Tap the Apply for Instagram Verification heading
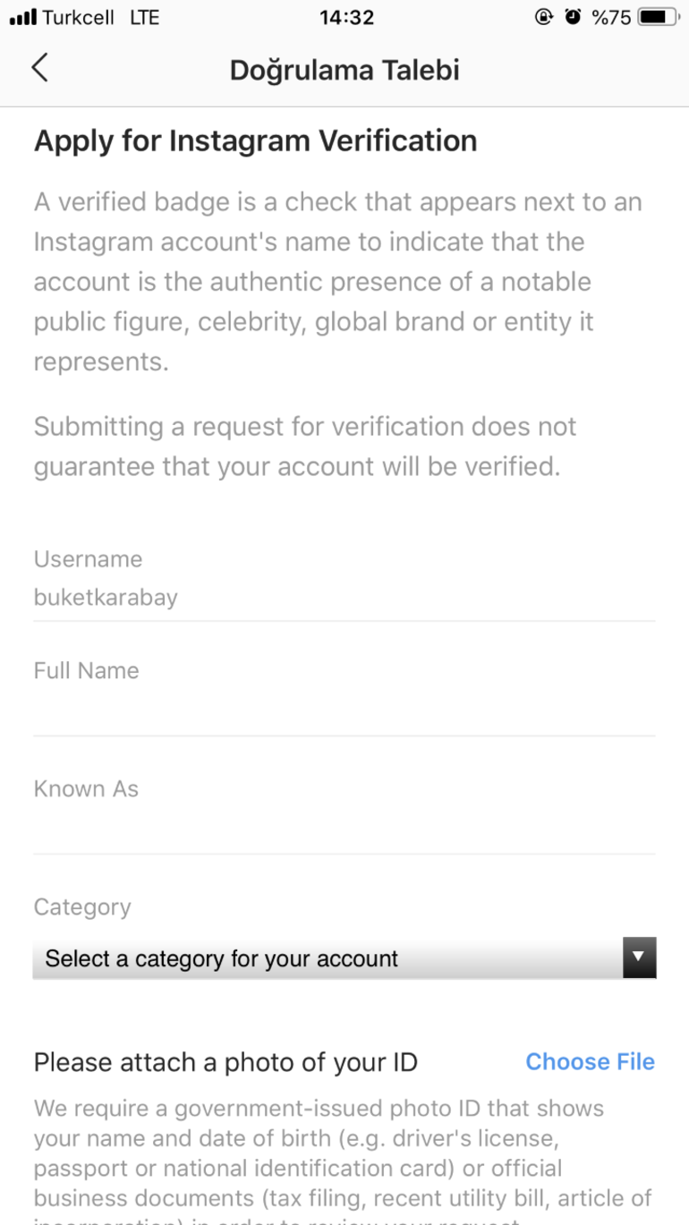 pyautogui.click(x=255, y=140)
